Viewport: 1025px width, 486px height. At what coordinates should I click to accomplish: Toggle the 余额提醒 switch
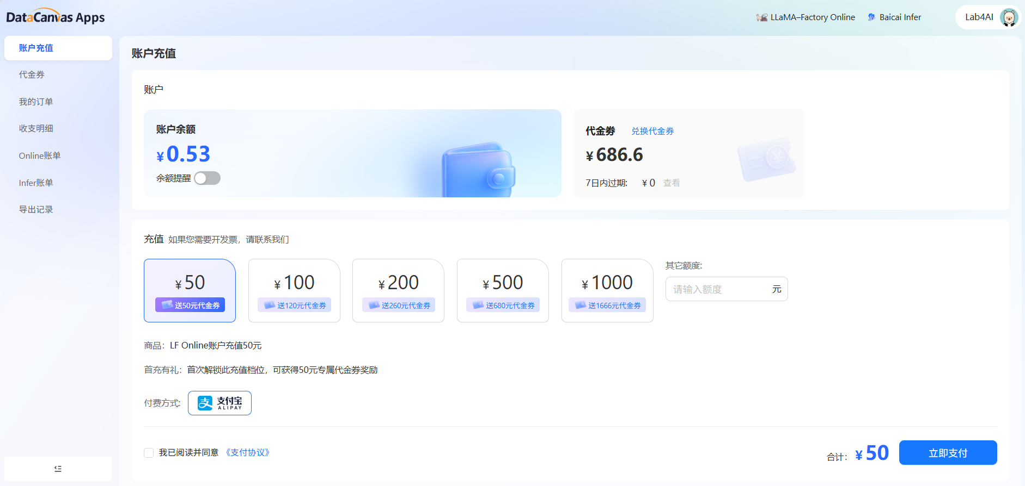pyautogui.click(x=208, y=178)
